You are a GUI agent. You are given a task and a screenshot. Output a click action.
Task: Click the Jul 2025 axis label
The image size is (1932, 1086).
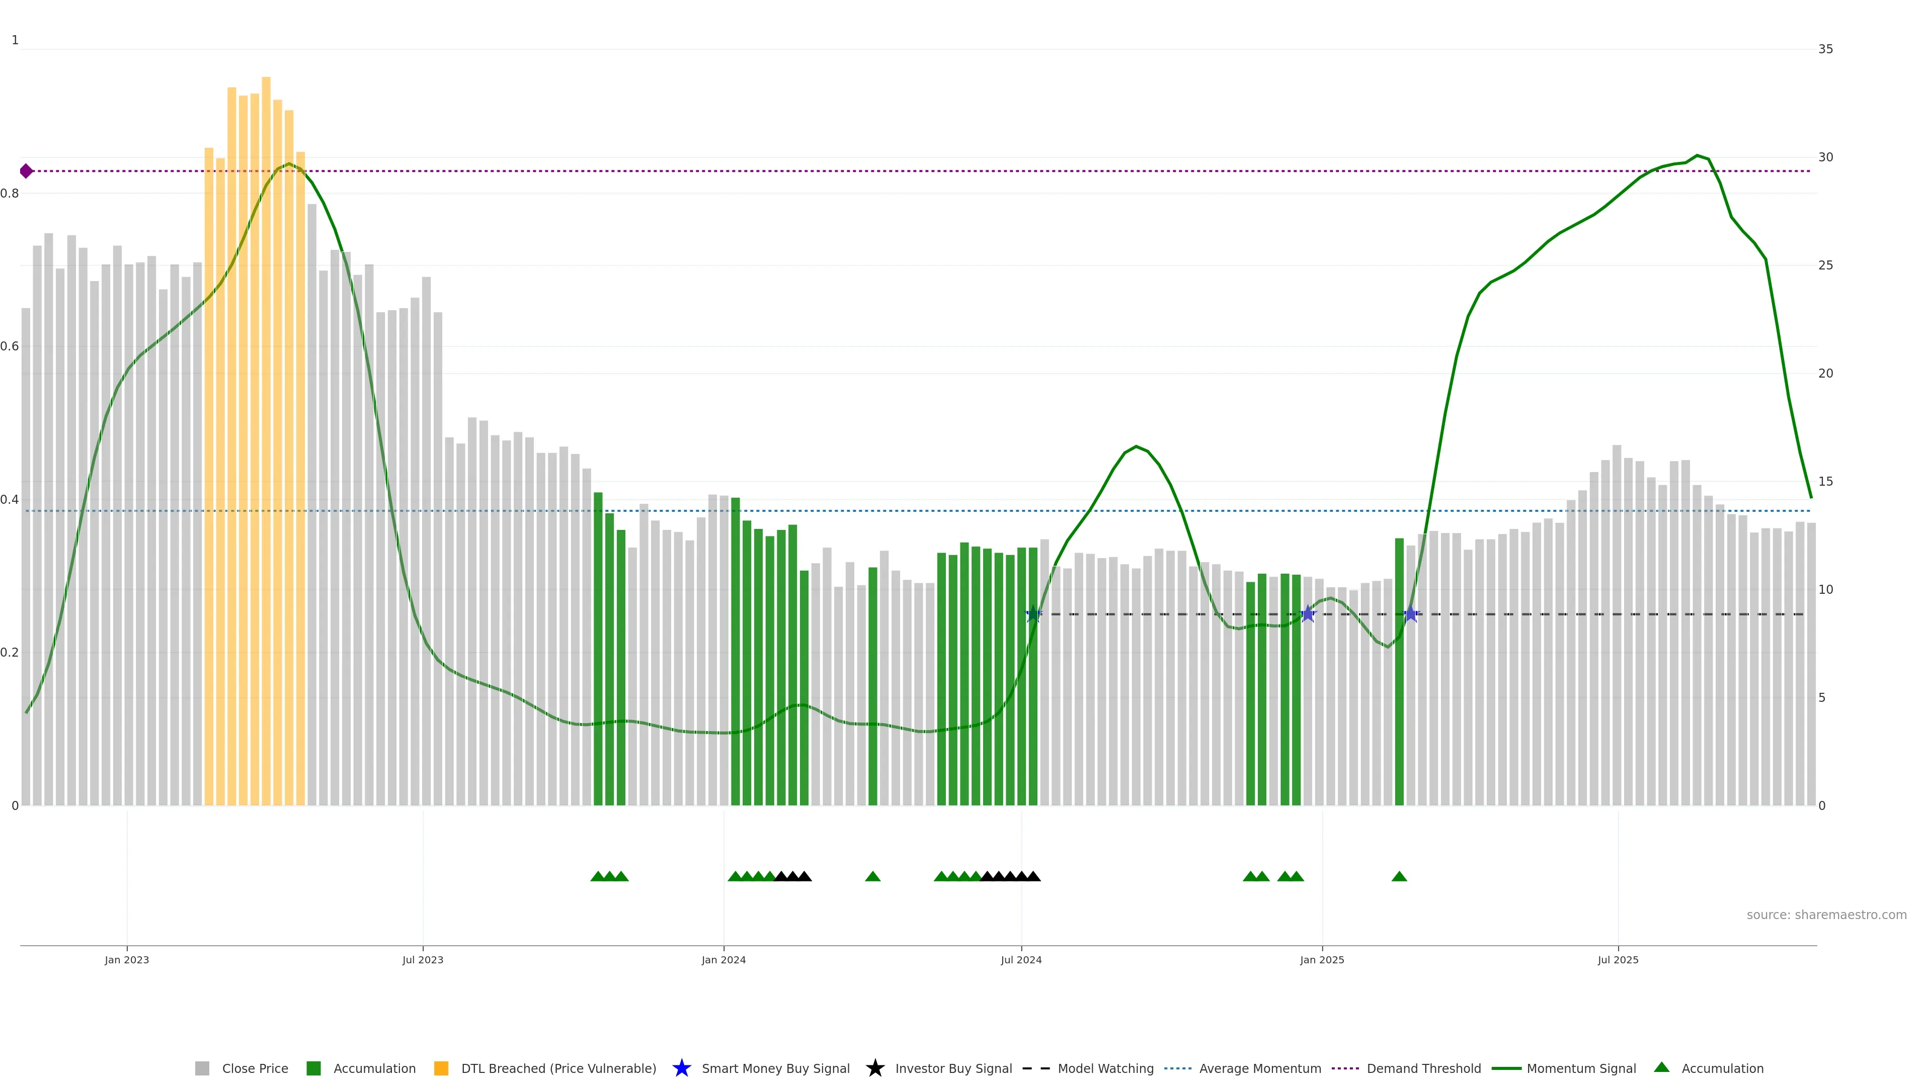[x=1618, y=959]
